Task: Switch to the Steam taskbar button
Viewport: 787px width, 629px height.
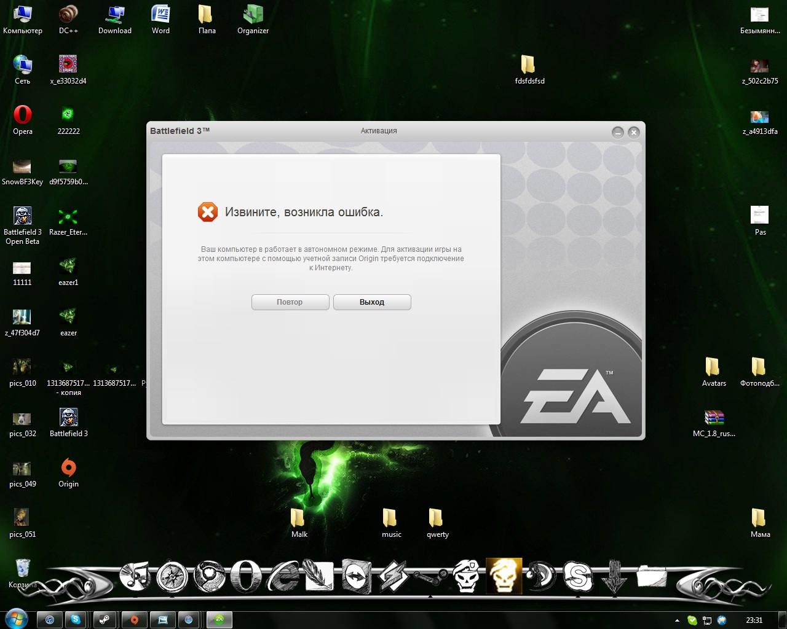Action: pyautogui.click(x=105, y=620)
